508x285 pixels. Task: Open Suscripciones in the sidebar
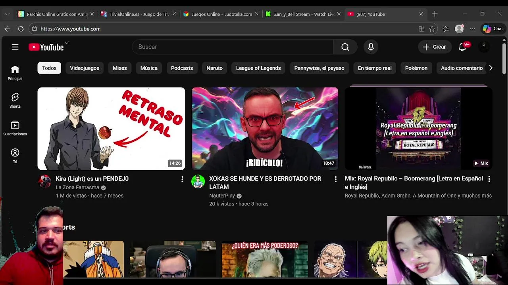[15, 128]
